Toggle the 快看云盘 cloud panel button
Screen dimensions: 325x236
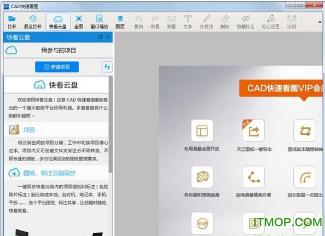[58, 22]
